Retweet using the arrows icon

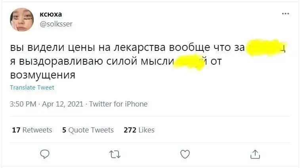click(115, 154)
